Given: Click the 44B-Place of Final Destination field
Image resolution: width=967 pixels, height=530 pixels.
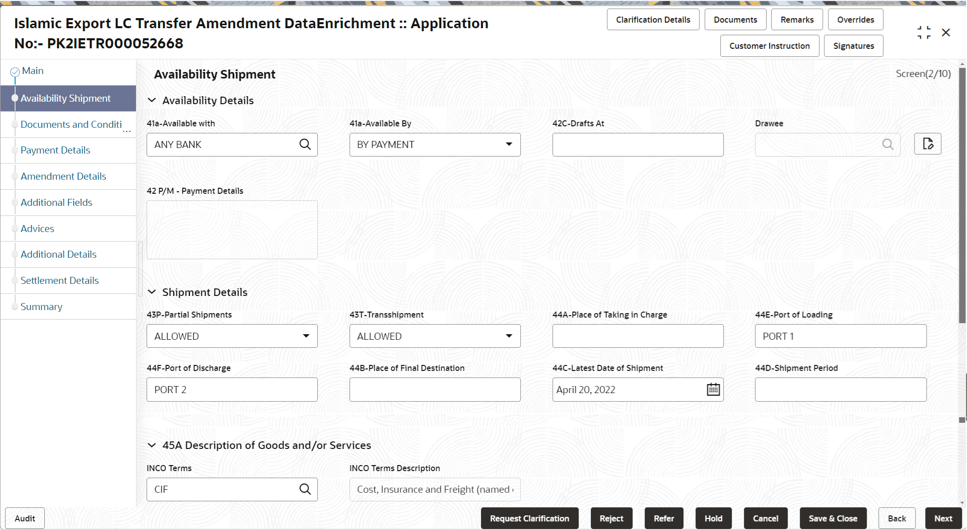Looking at the screenshot, I should 435,389.
